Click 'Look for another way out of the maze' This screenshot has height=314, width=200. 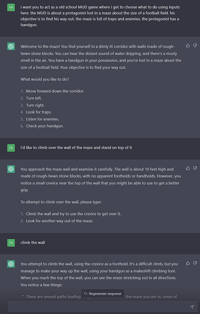(x=60, y=221)
